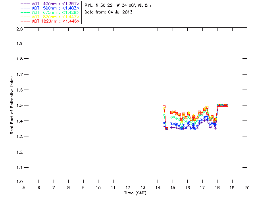Click the green dashed line legend swatch
Viewport: 254px width, 203px height.
(x=25, y=12)
